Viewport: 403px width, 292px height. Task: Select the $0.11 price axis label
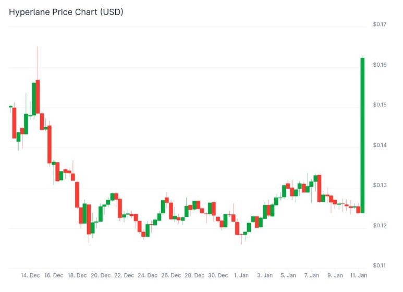click(x=380, y=266)
